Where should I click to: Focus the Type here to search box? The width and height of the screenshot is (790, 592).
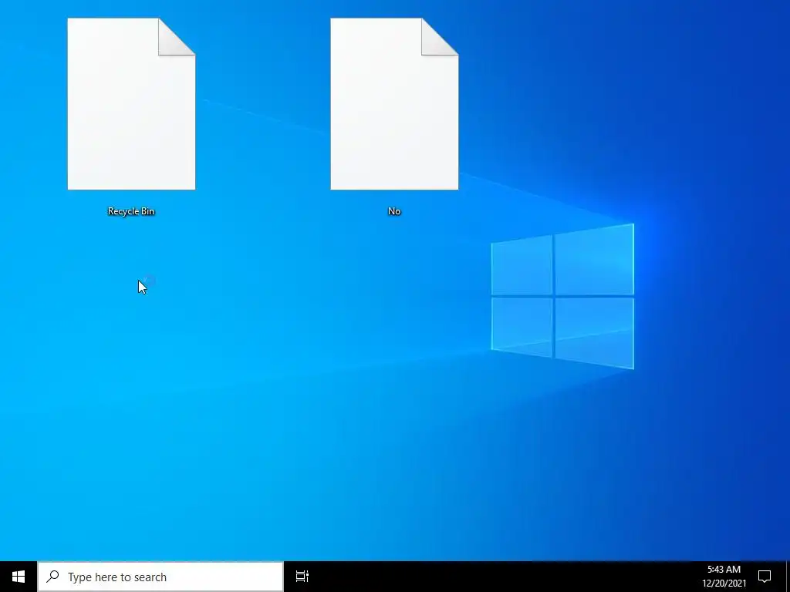160,577
